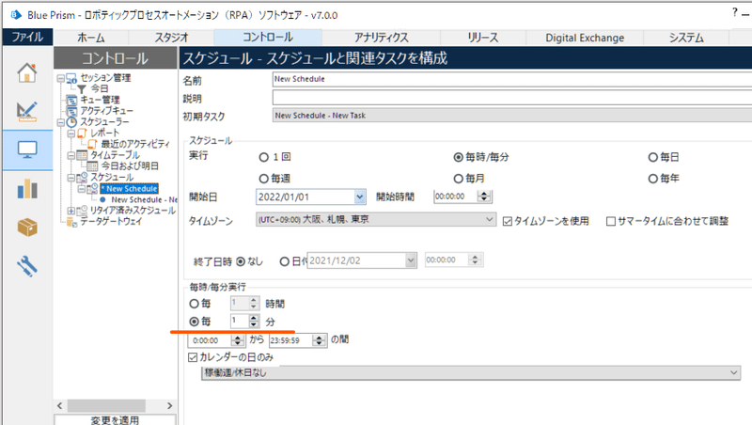
Task: Select the Control monitor icon in sidebar
Action: pos(27,150)
